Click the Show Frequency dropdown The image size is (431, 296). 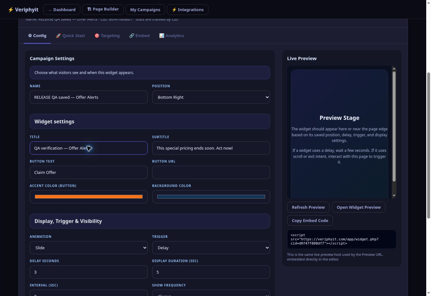pyautogui.click(x=211, y=293)
